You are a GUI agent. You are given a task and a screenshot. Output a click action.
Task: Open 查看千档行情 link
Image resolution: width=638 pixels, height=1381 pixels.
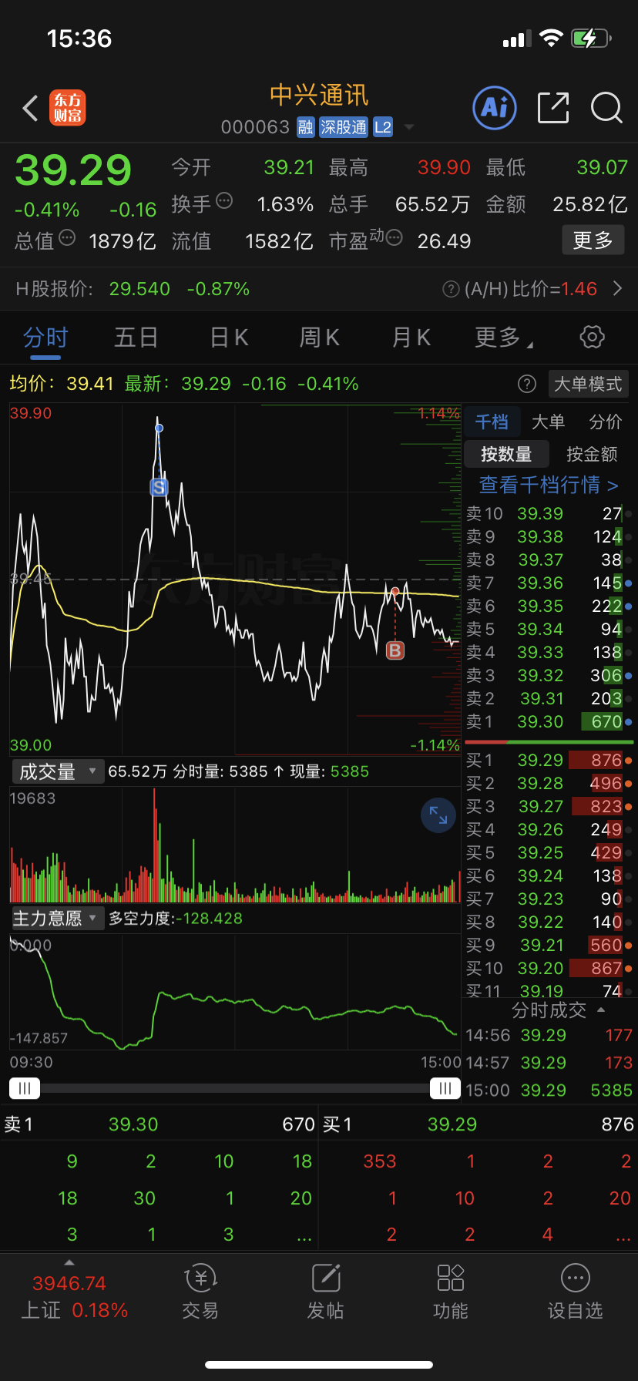(x=549, y=485)
